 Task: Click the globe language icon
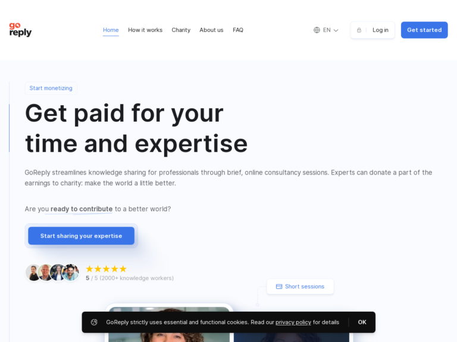(x=317, y=30)
